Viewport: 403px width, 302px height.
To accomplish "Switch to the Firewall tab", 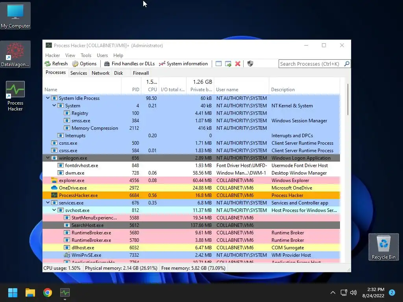I will click(141, 73).
